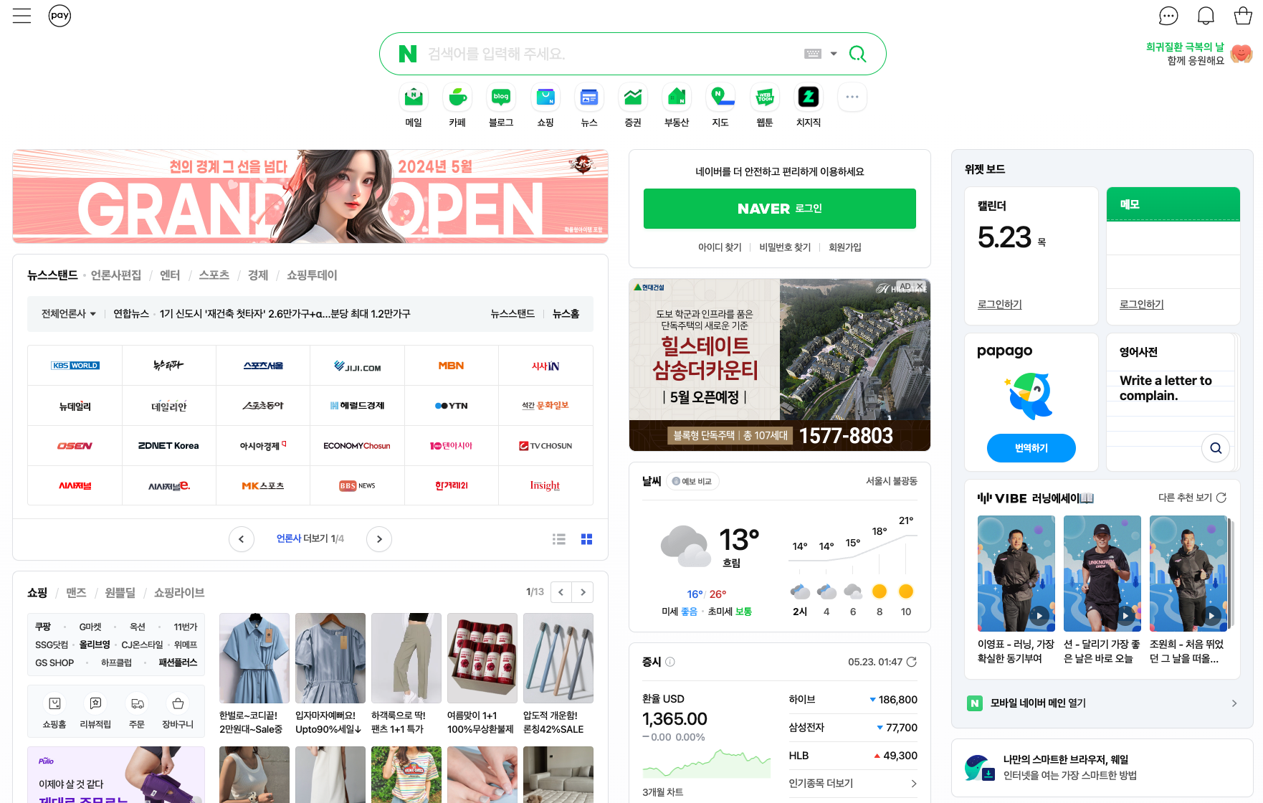This screenshot has height=803, width=1263.
Task: Open the hamburger menu icon
Action: (22, 16)
